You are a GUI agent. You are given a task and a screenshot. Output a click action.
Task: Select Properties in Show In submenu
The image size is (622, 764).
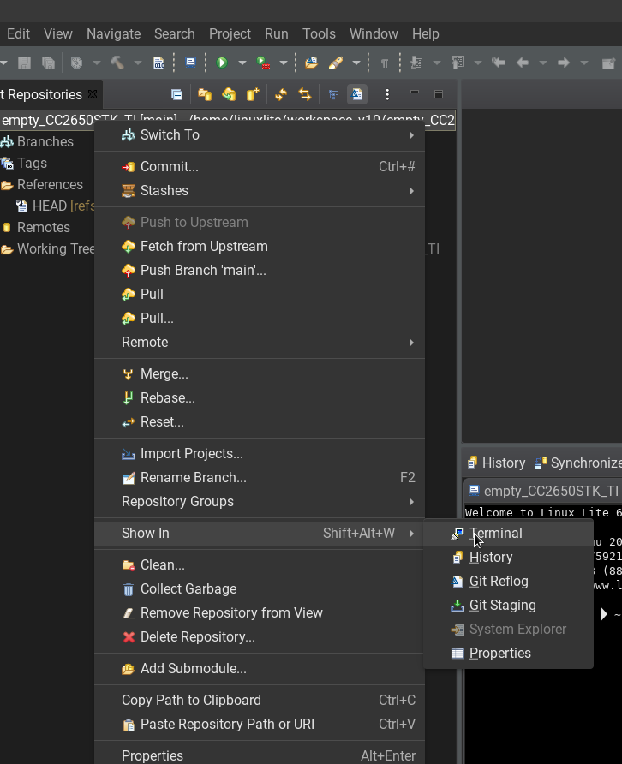pyautogui.click(x=508, y=654)
